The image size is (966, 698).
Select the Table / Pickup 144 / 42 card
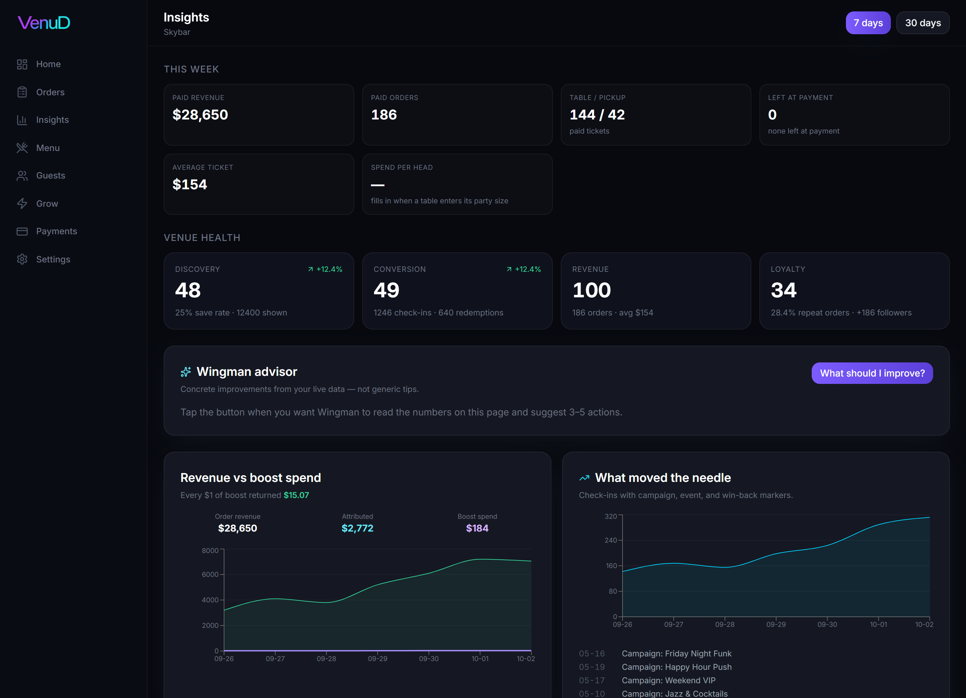click(x=656, y=115)
